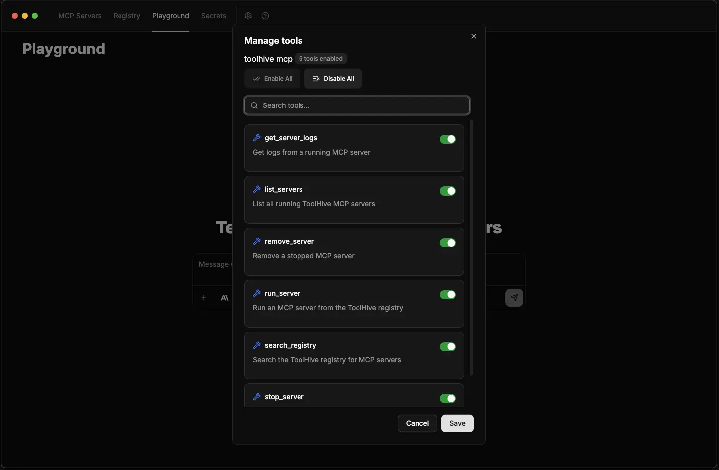The width and height of the screenshot is (719, 470).
Task: Click inside the Search tools field
Action: click(x=357, y=105)
